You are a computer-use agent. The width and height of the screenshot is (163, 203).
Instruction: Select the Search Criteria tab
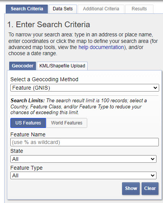click(x=27, y=9)
